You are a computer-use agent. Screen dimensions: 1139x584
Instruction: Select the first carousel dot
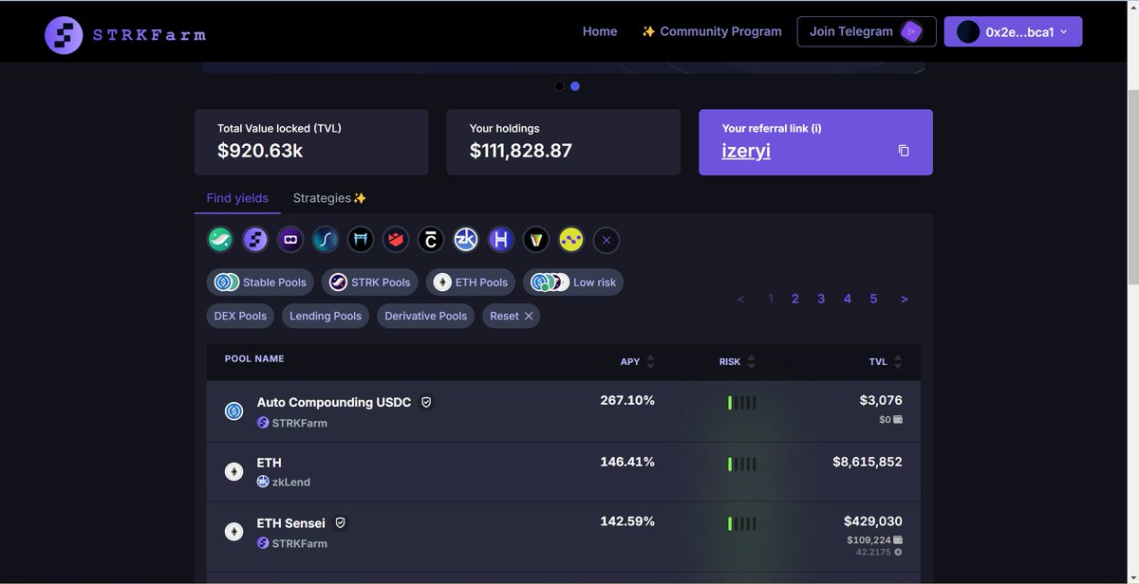point(559,86)
